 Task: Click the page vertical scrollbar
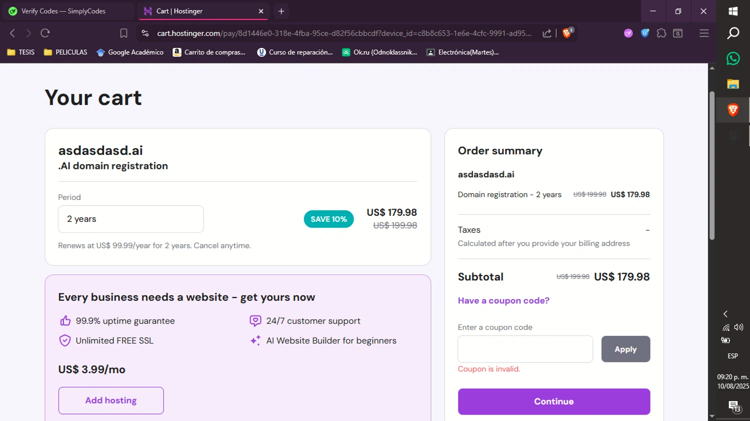[712, 165]
